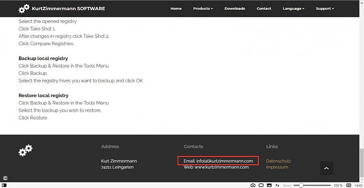Image resolution: width=364 pixels, height=188 pixels.
Task: Click the Select the opened registry line
Action: pyautogui.click(x=48, y=21)
